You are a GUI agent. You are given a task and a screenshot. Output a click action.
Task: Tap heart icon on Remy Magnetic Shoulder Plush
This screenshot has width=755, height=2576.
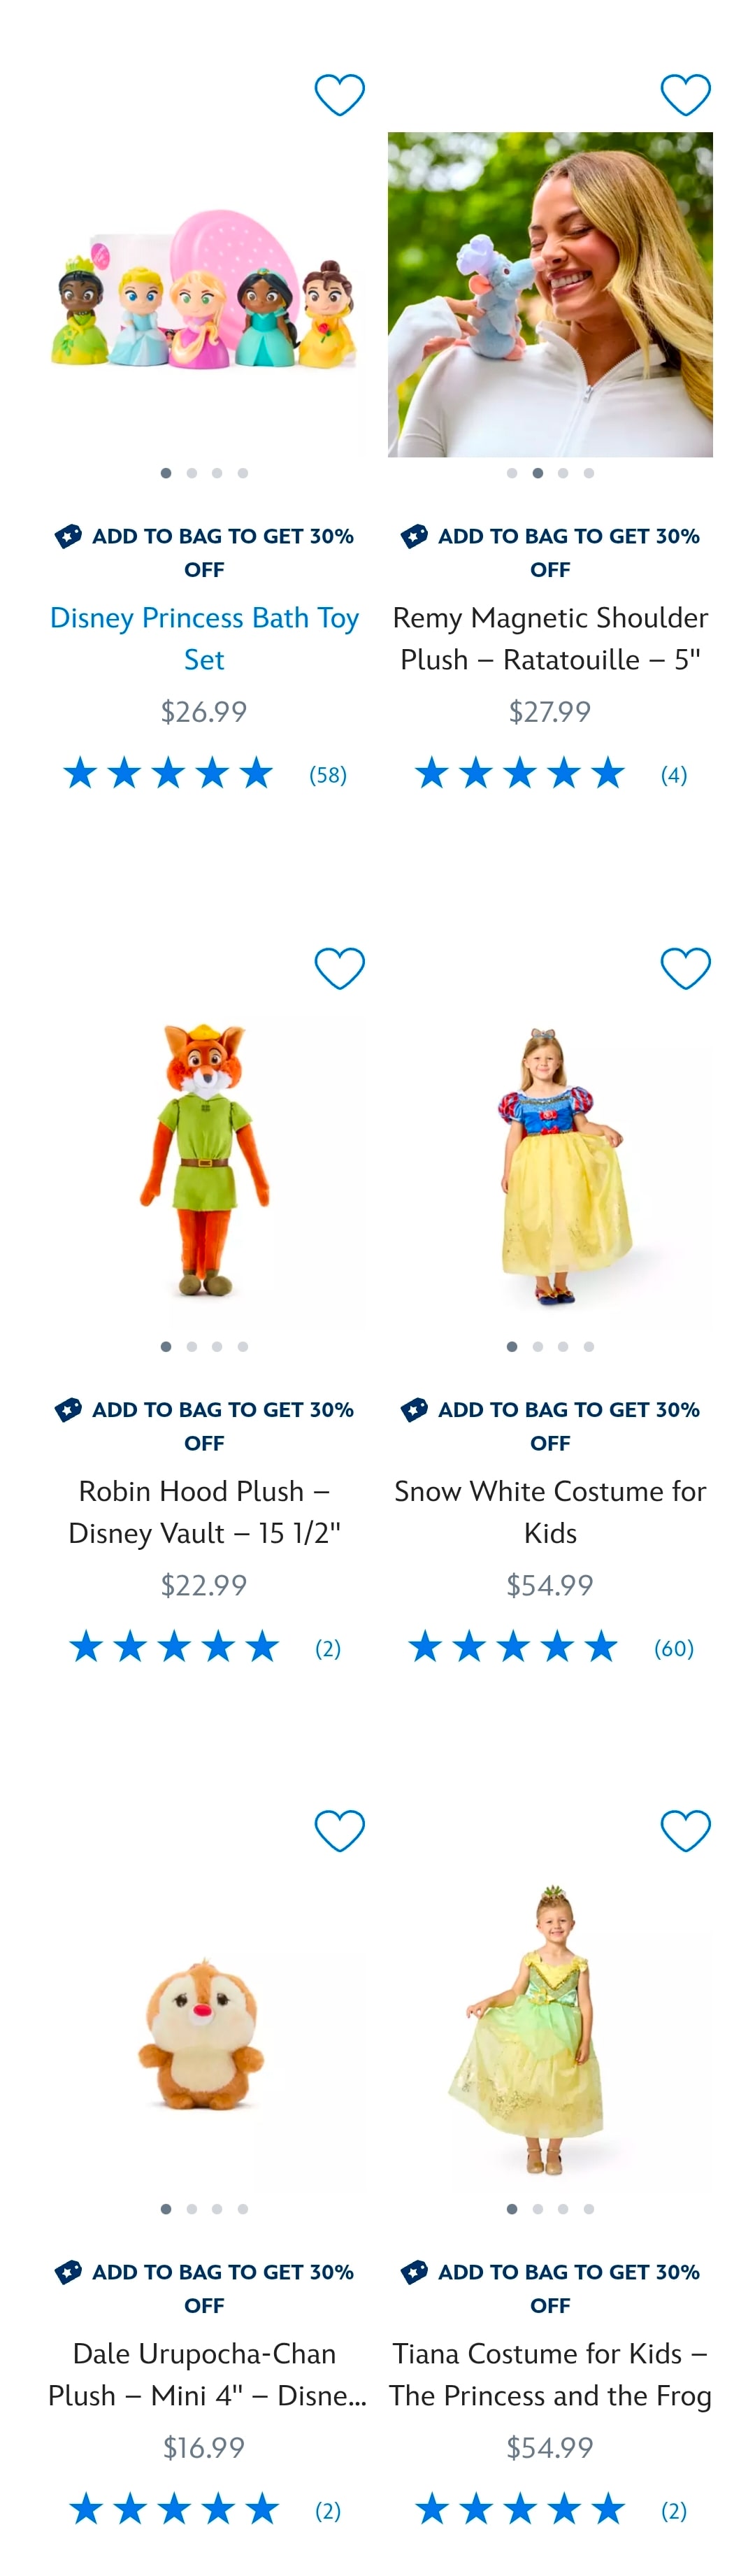point(685,95)
